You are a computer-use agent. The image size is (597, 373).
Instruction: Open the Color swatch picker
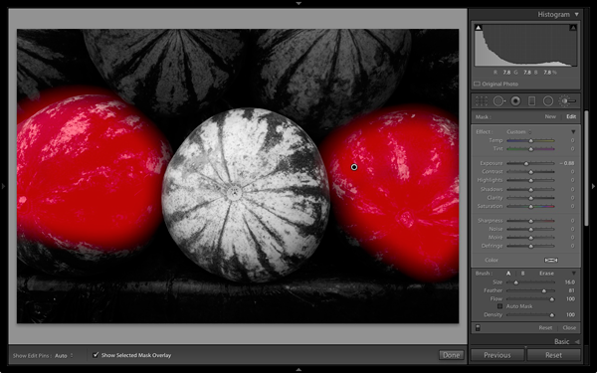click(x=551, y=260)
